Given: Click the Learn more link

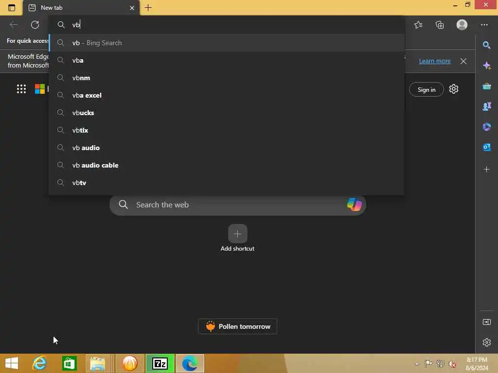Looking at the screenshot, I should (435, 61).
